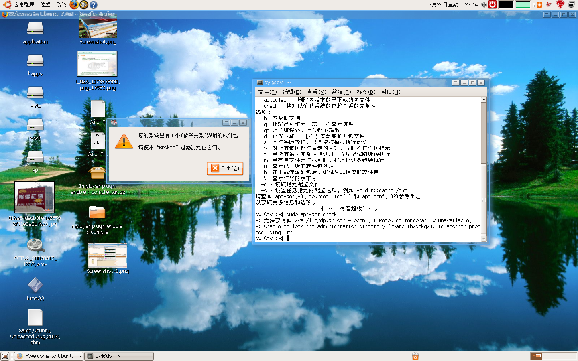Image resolution: width=578 pixels, height=361 pixels.
Task: Open the 位置 places menu
Action: point(45,5)
